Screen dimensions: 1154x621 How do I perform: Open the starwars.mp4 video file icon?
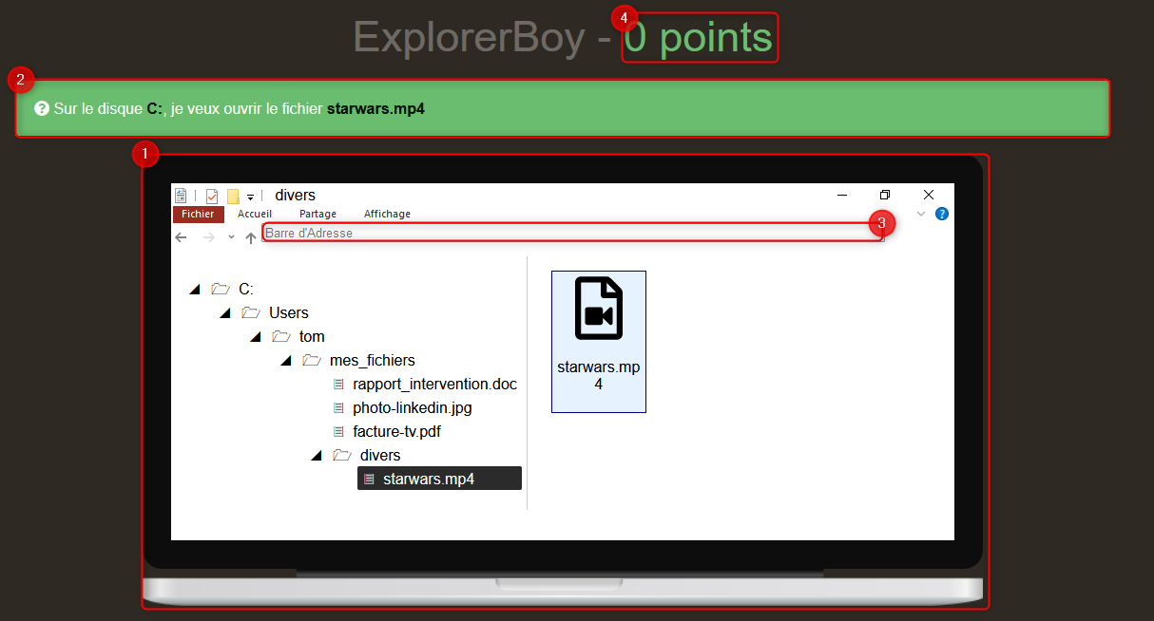tap(598, 310)
